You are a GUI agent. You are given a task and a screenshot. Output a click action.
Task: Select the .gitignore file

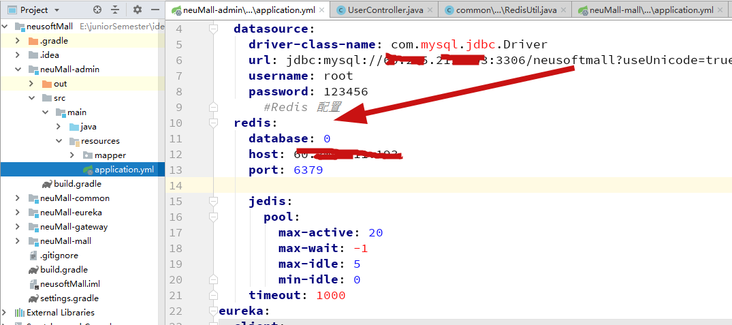point(59,256)
